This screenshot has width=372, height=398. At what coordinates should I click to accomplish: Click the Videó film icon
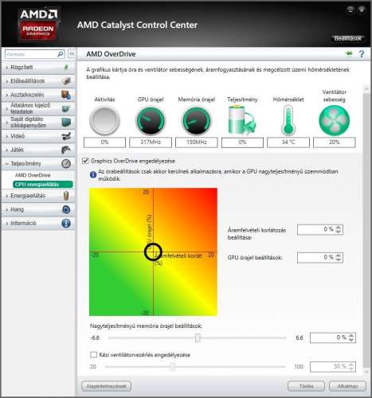66,136
